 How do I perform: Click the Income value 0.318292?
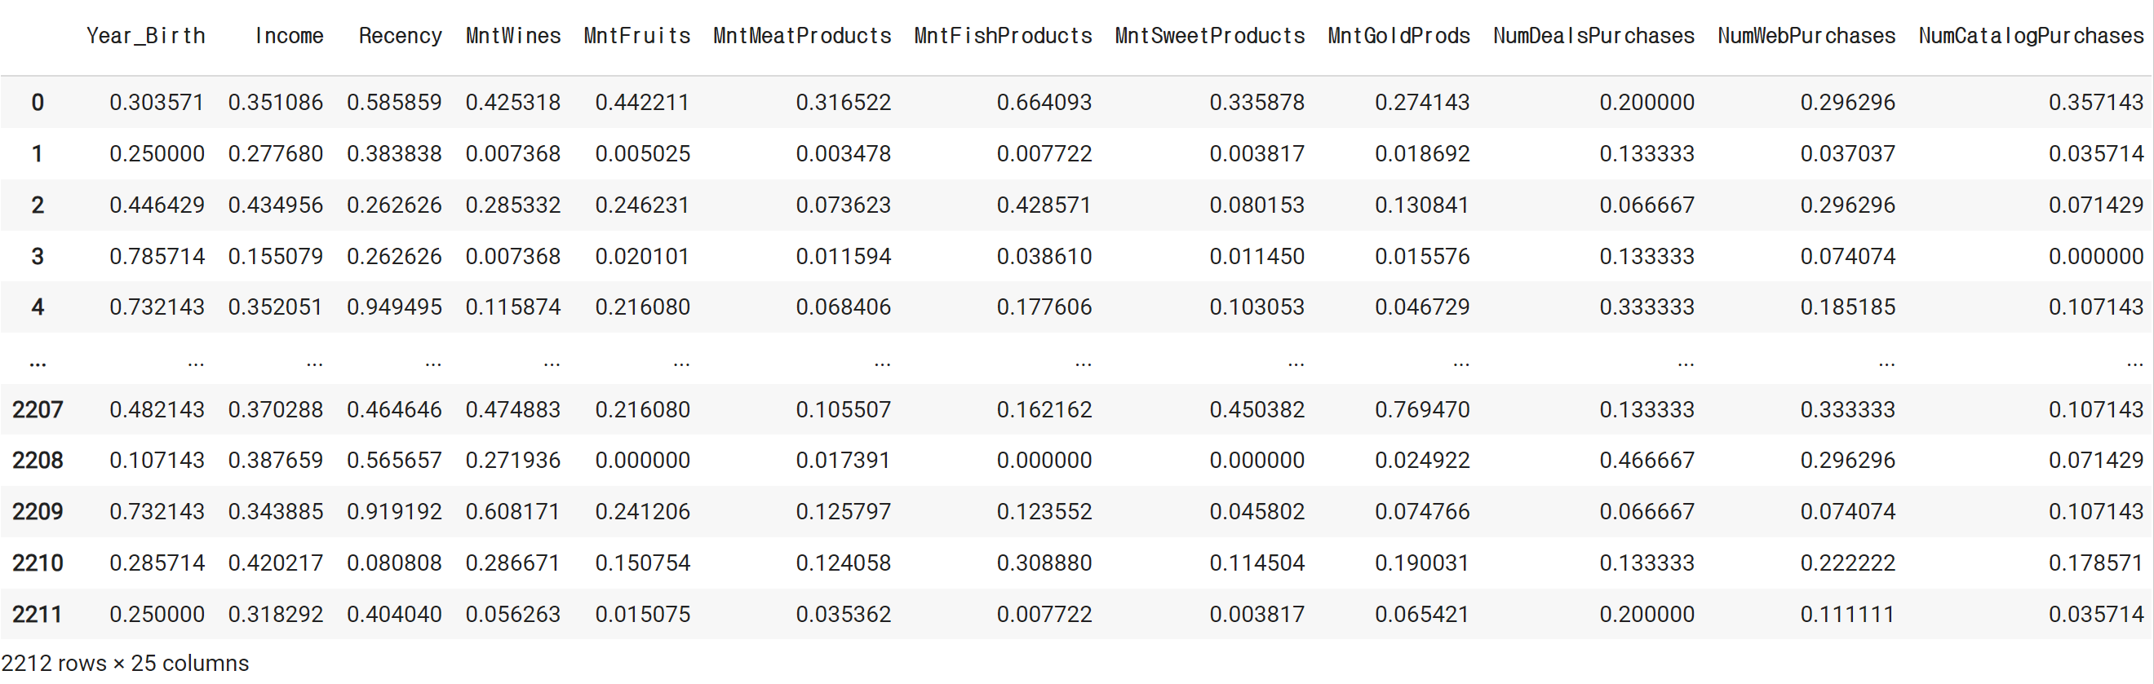(x=275, y=614)
